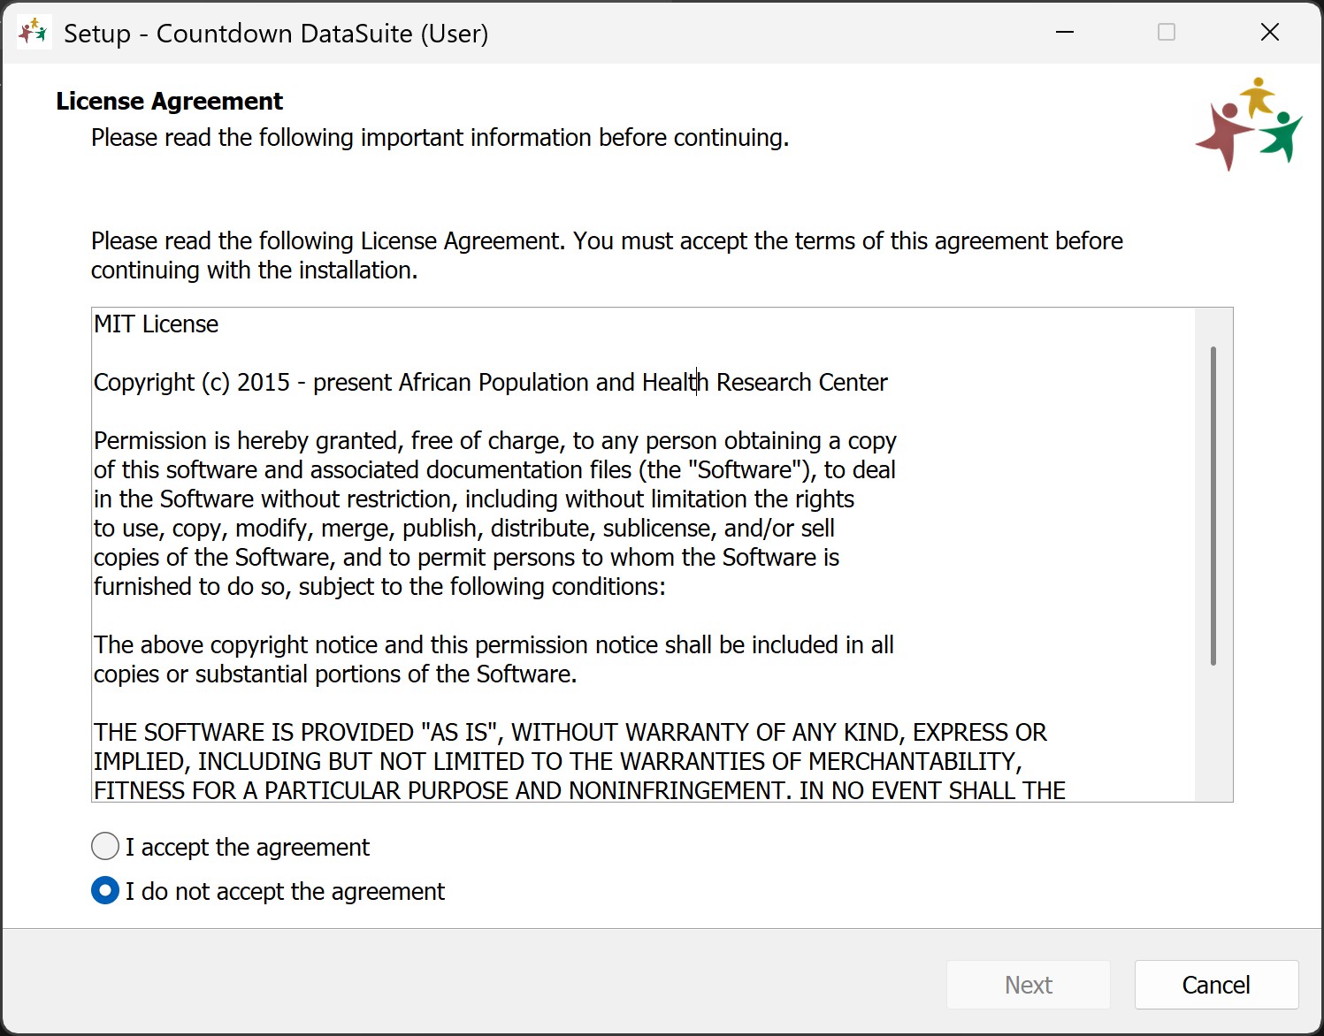The height and width of the screenshot is (1036, 1324).
Task: Click 'FITNESS FOR A PARTICULAR PURPOSE' line
Action: (x=579, y=790)
